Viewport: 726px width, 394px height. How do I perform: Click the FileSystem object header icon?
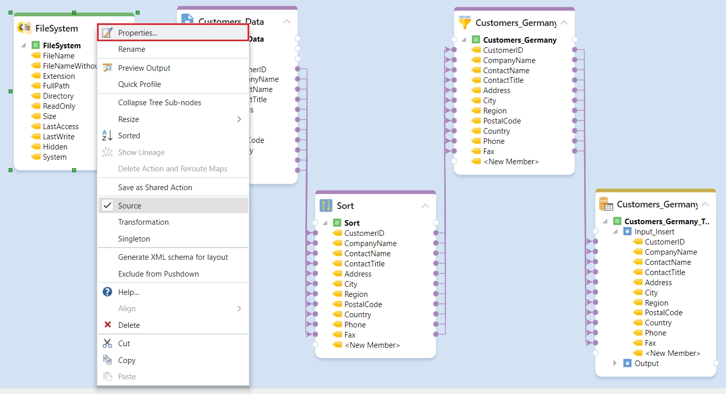tap(24, 28)
